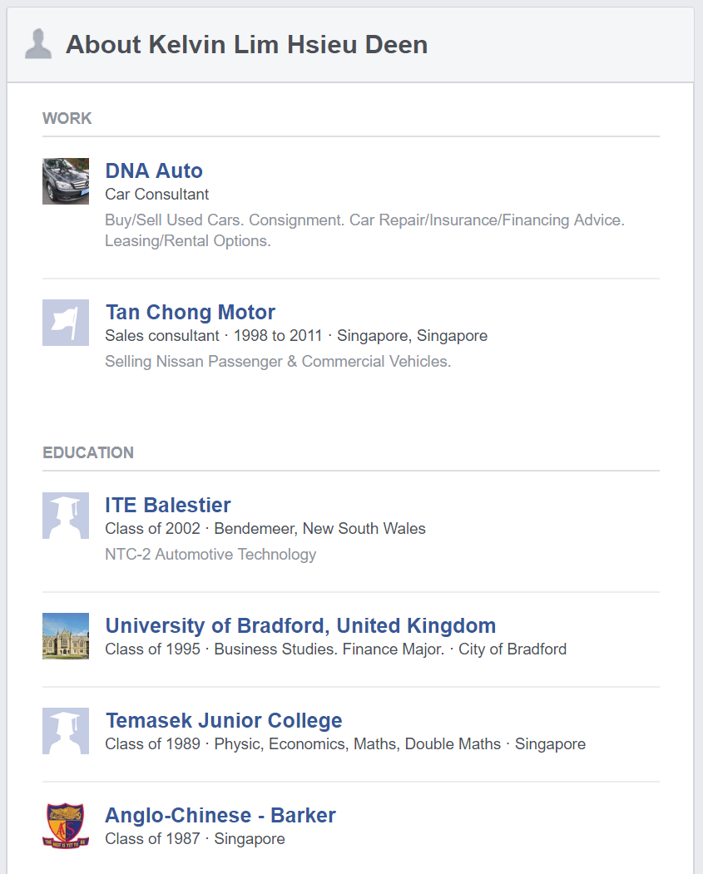Screen dimensions: 703x874
Task: Open the Temasek Junior College link
Action: pos(224,720)
